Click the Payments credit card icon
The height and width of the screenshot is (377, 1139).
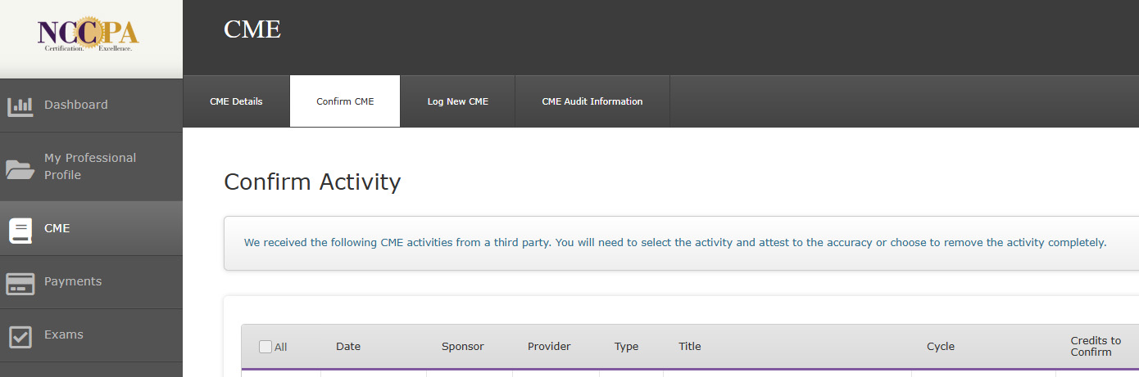(20, 283)
